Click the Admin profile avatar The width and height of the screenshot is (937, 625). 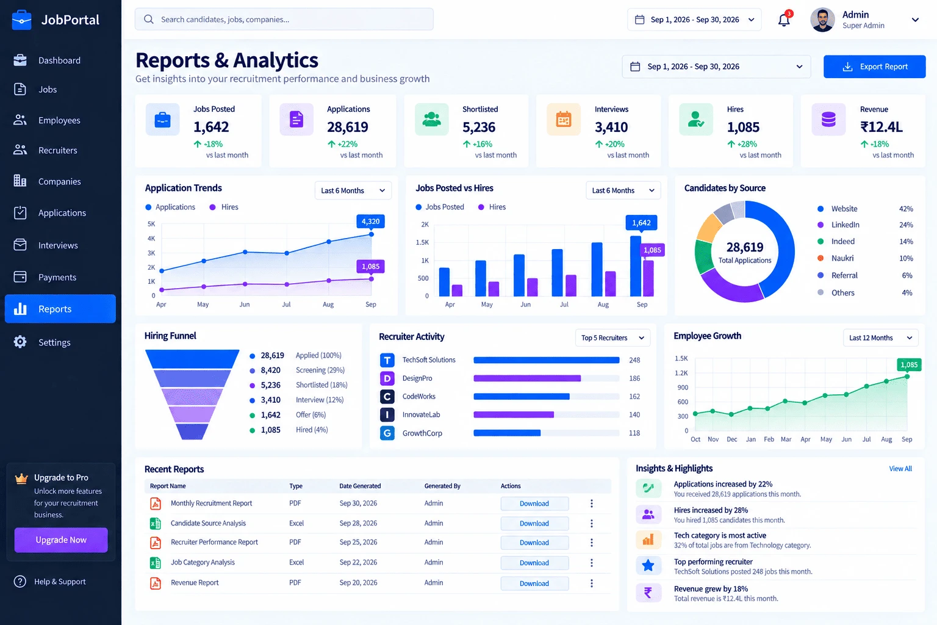pyautogui.click(x=822, y=20)
